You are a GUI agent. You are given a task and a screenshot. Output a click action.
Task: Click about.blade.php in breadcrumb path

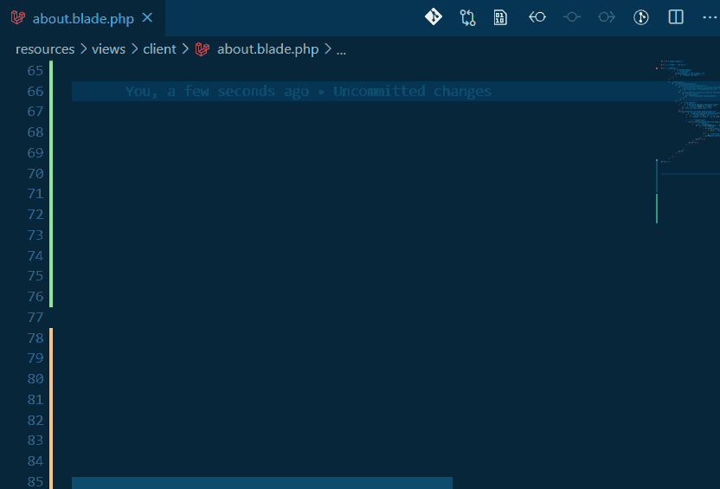pos(267,49)
